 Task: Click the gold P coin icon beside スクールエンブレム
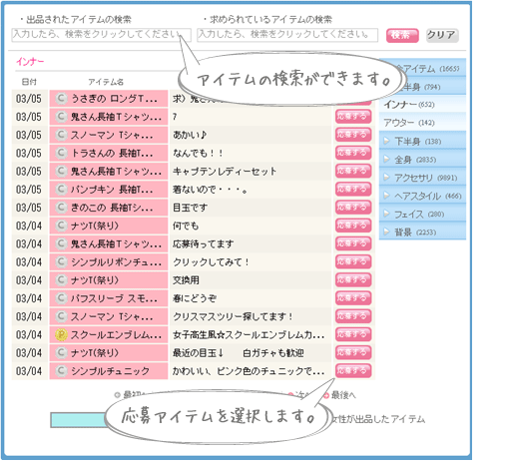(x=61, y=335)
